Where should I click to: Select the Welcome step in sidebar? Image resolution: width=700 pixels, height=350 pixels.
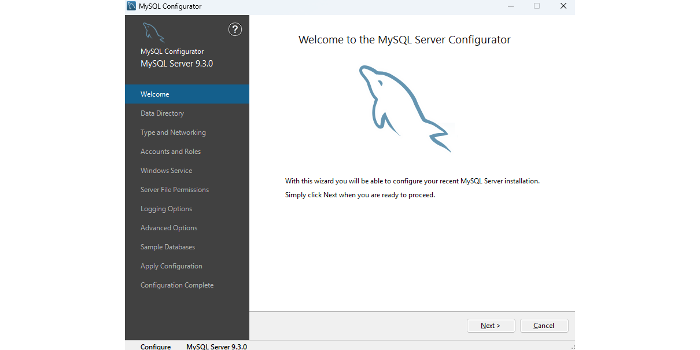coord(187,94)
